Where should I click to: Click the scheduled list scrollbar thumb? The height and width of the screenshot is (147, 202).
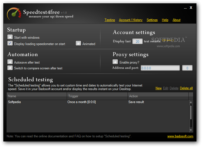[x=191, y=112]
